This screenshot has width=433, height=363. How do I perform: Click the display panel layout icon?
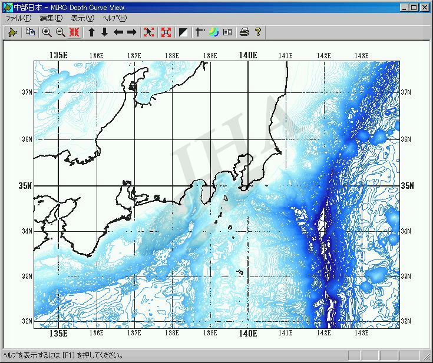227,32
